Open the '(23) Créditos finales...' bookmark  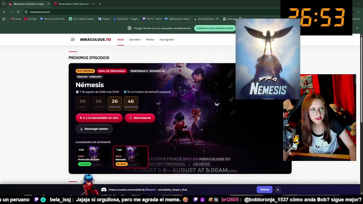click(x=82, y=19)
